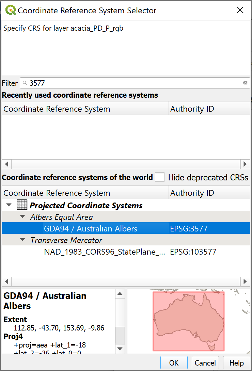
Task: Open Help for the CRS selector
Action: (237, 362)
